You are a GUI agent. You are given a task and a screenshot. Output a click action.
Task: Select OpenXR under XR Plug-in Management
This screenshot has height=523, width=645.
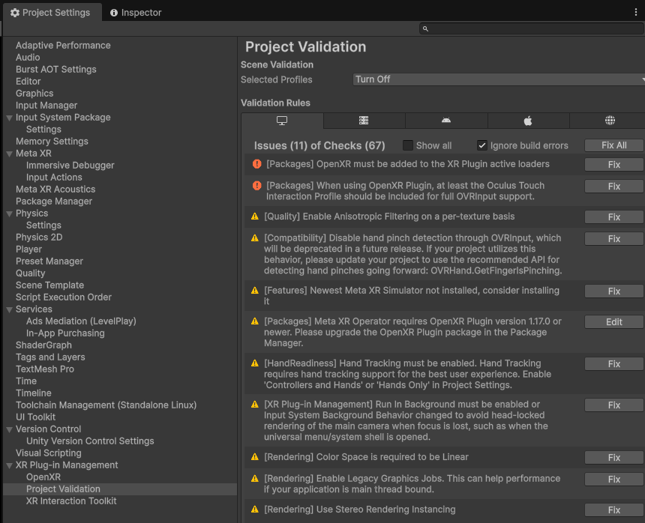(43, 477)
